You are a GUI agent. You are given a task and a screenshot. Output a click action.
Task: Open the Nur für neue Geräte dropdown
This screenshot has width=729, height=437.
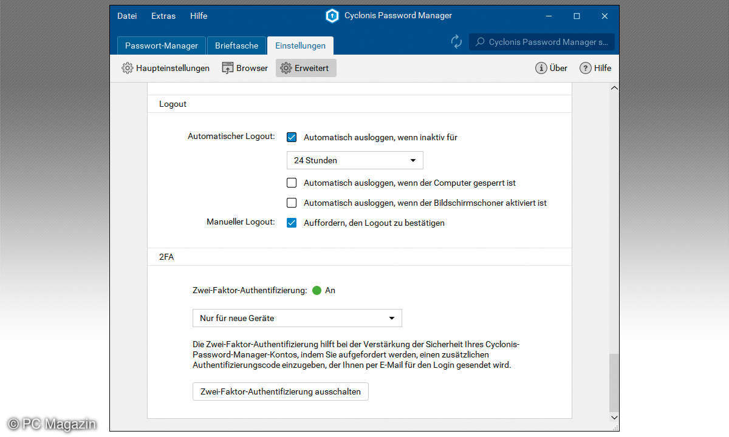297,318
